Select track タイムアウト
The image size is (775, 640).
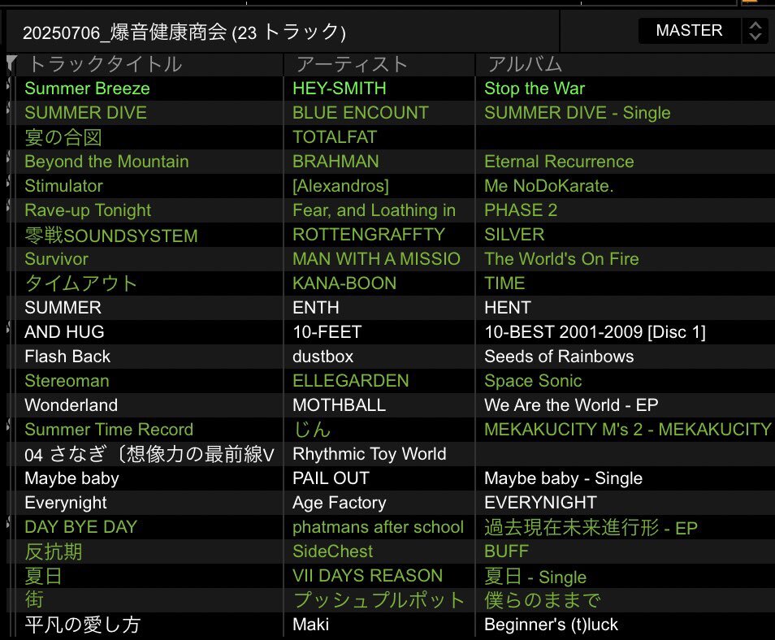(x=80, y=283)
